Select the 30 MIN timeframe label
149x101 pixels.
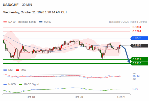pos(27,5)
